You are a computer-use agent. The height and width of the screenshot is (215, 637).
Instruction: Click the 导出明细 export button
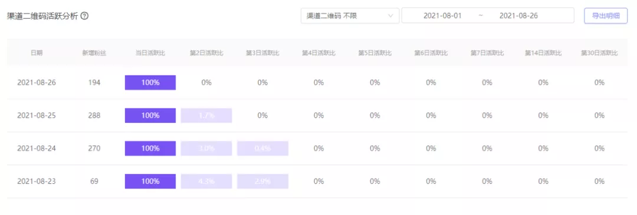click(x=606, y=16)
